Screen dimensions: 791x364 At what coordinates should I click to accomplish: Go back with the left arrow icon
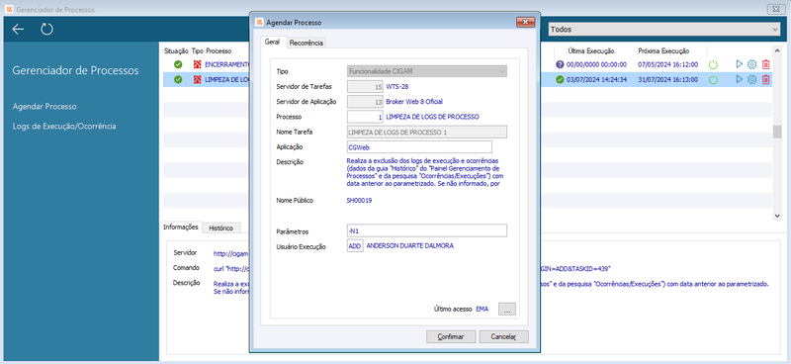pos(18,30)
